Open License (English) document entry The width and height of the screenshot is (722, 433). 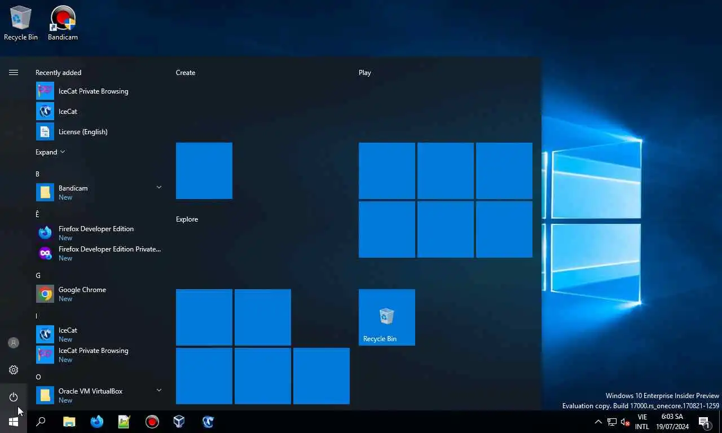pyautogui.click(x=99, y=131)
